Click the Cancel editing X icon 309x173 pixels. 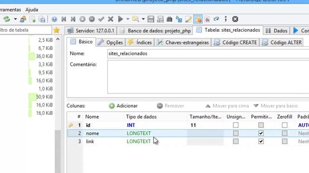pyautogui.click(x=111, y=19)
